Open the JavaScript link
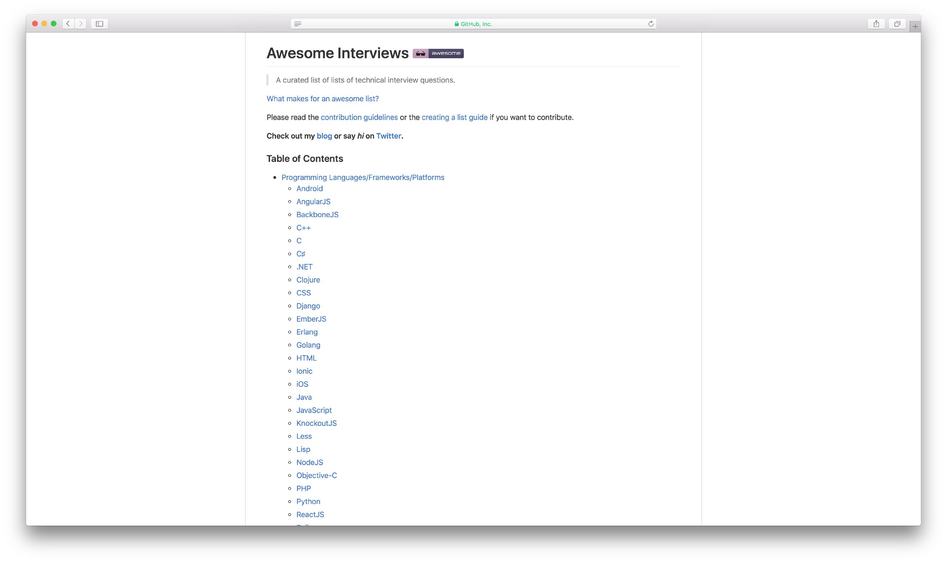This screenshot has width=947, height=563. pyautogui.click(x=314, y=410)
